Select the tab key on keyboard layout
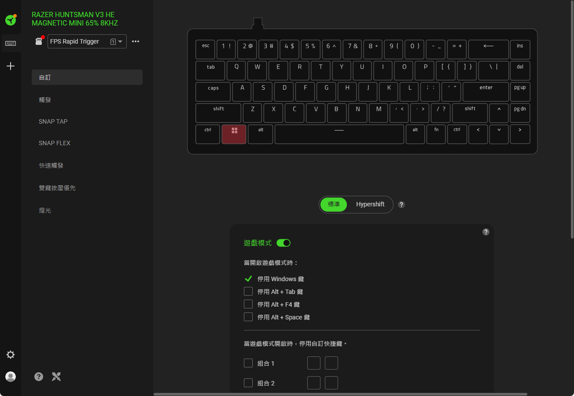Viewport: 574px width, 396px height. coord(210,71)
